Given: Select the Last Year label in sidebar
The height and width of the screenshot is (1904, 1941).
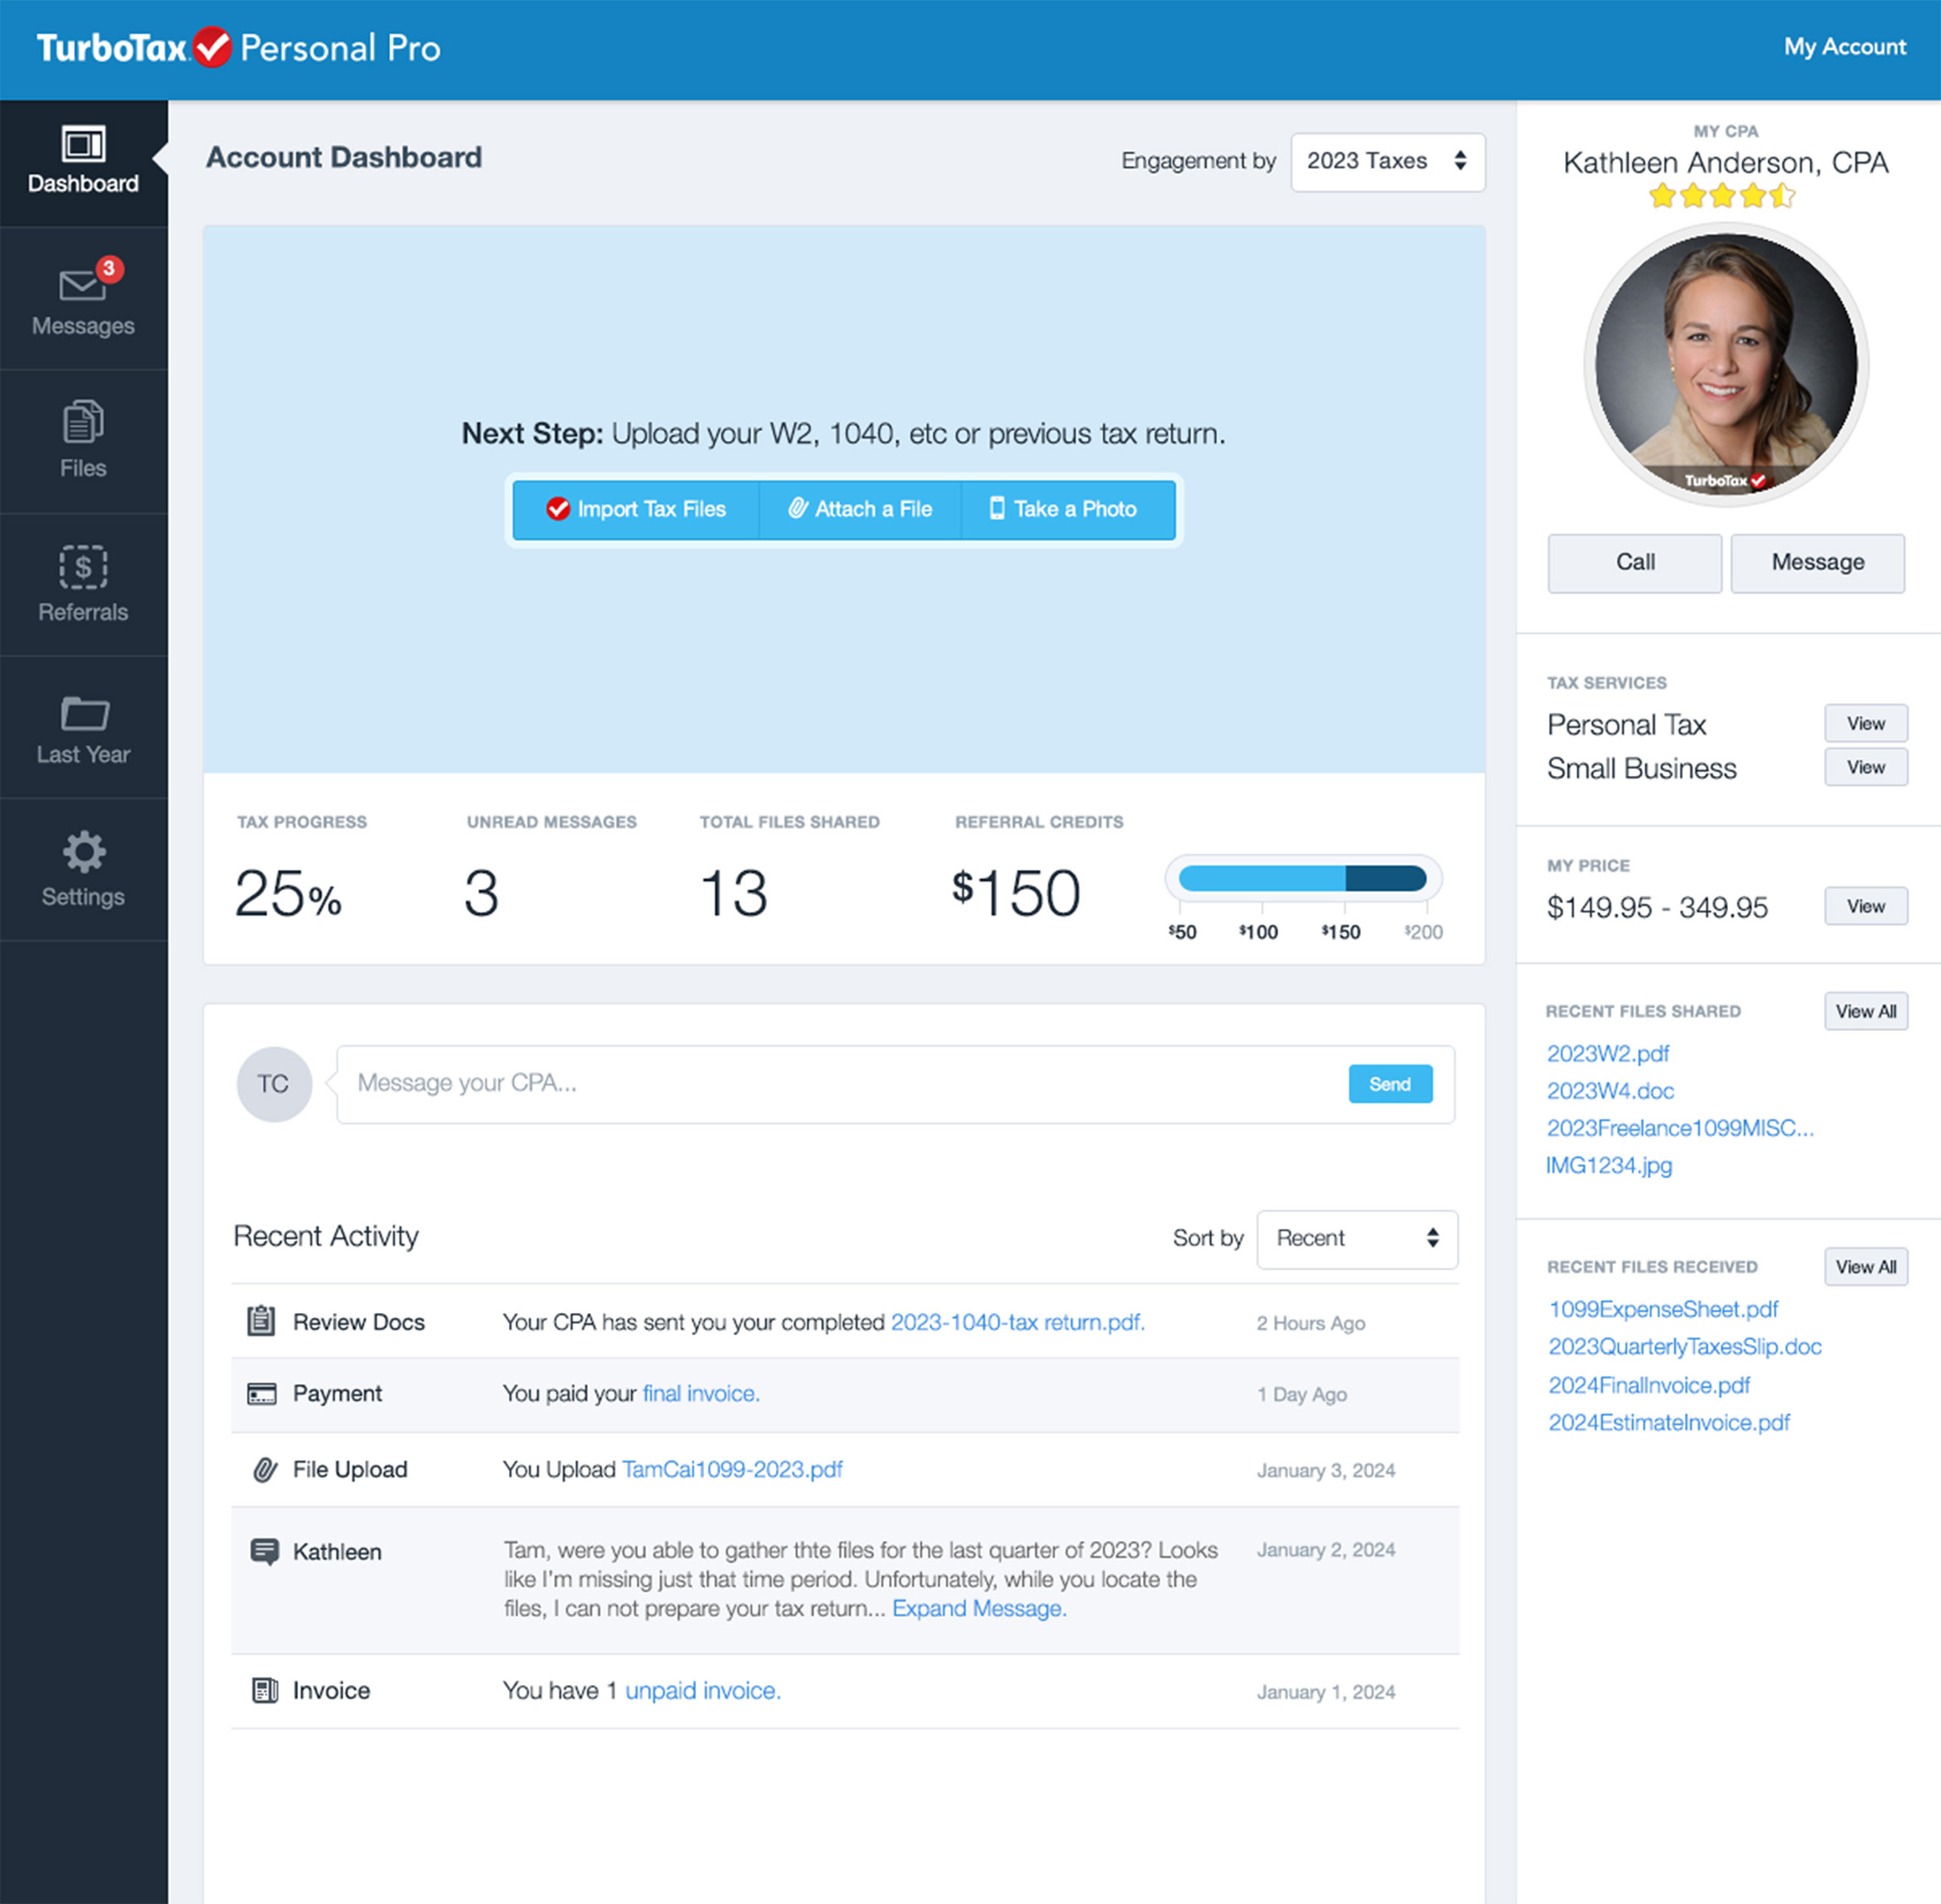Looking at the screenshot, I should pos(83,754).
